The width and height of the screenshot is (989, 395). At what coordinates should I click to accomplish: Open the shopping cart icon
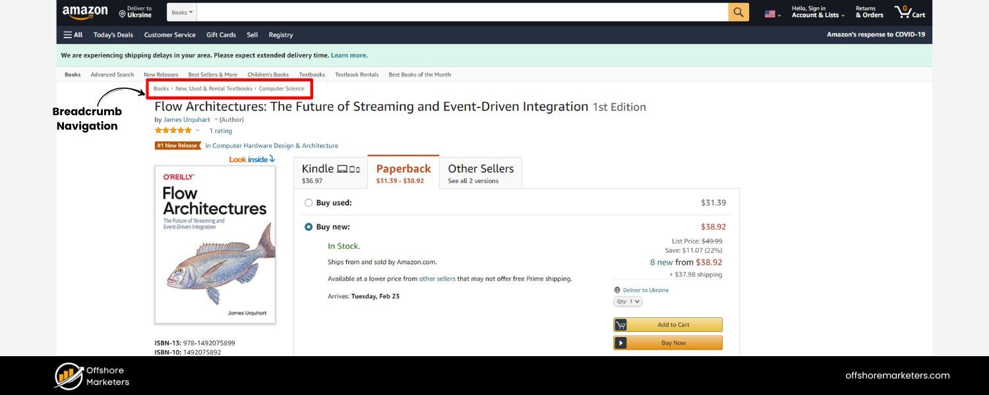(x=909, y=13)
